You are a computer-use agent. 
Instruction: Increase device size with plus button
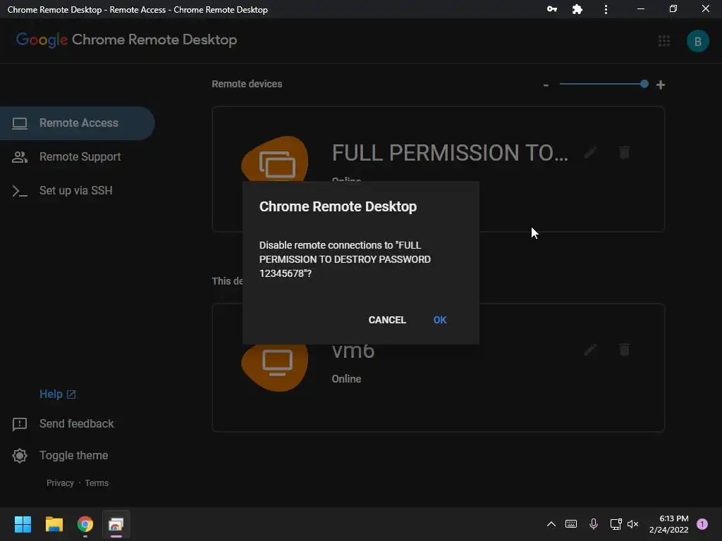[x=660, y=85]
